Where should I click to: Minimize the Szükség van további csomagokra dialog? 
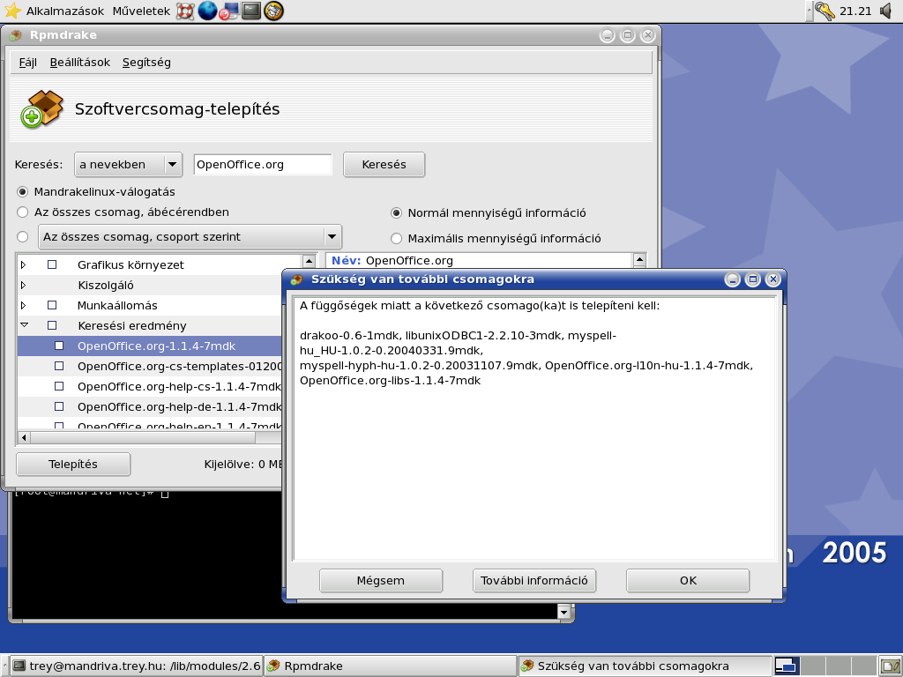[733, 279]
